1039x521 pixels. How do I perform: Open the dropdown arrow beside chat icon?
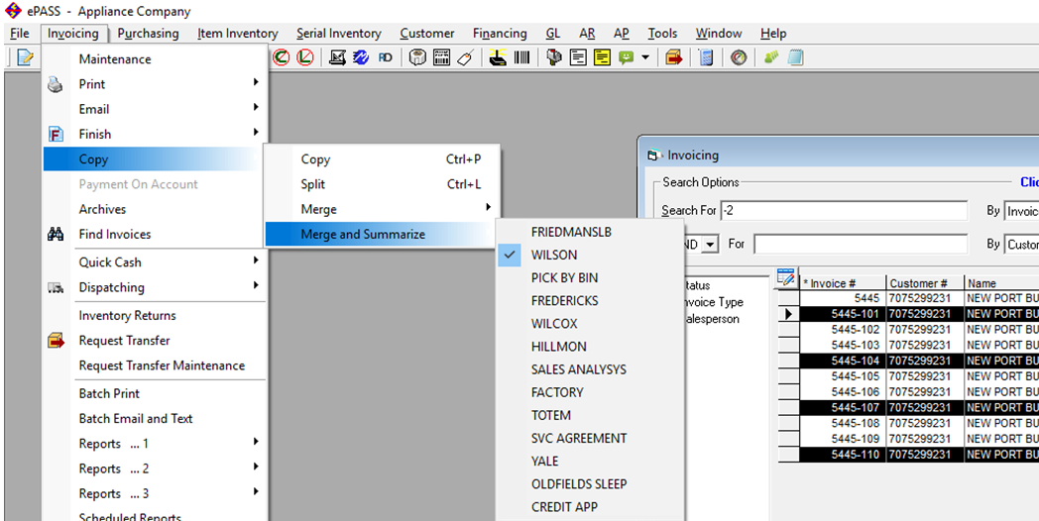[x=645, y=57]
